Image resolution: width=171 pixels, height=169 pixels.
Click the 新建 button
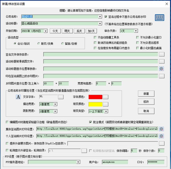[x=146, y=94]
